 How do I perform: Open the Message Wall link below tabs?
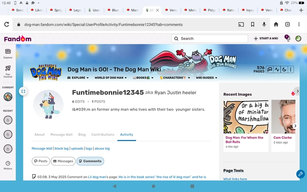point(42,148)
